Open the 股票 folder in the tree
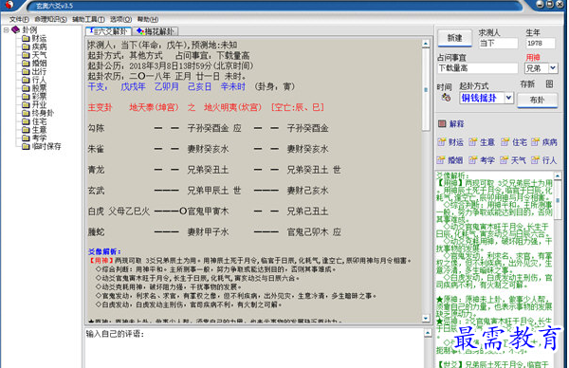This screenshot has height=368, width=569. click(x=34, y=88)
